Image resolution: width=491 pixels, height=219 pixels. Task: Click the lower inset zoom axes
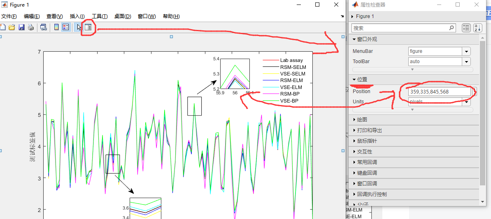tap(146, 208)
